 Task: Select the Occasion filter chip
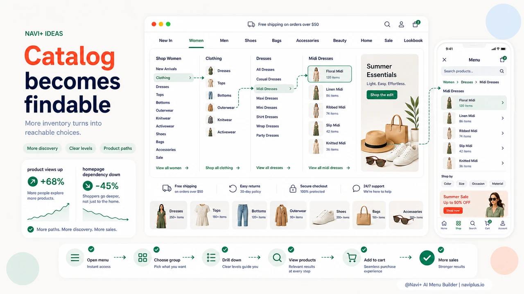[478, 184]
